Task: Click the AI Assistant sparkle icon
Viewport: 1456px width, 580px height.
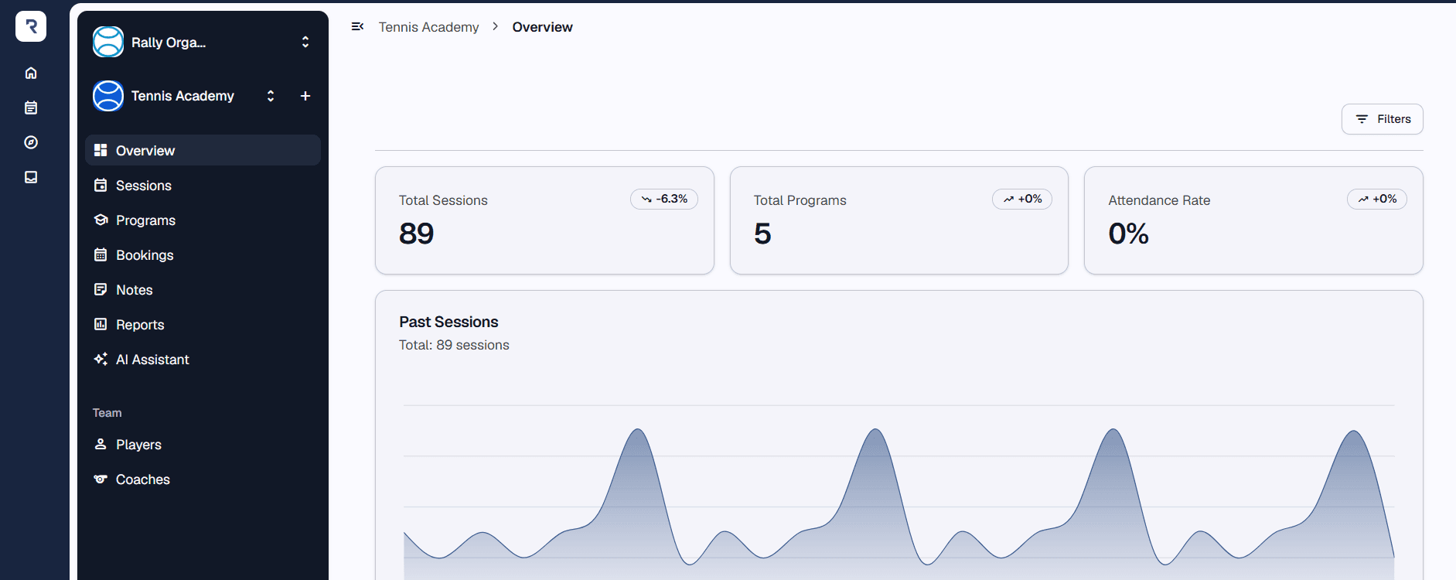Action: coord(101,359)
